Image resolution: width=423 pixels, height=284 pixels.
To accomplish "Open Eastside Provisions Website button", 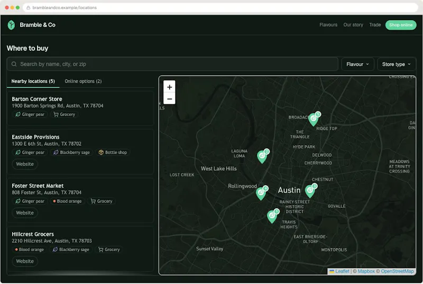I will (25, 164).
